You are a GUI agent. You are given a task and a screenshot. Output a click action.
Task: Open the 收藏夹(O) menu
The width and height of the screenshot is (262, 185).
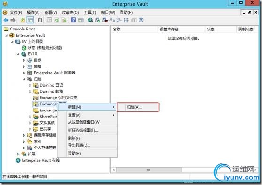[70, 13]
